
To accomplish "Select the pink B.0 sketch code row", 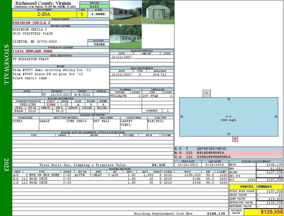I will pyautogui.click(x=229, y=153).
